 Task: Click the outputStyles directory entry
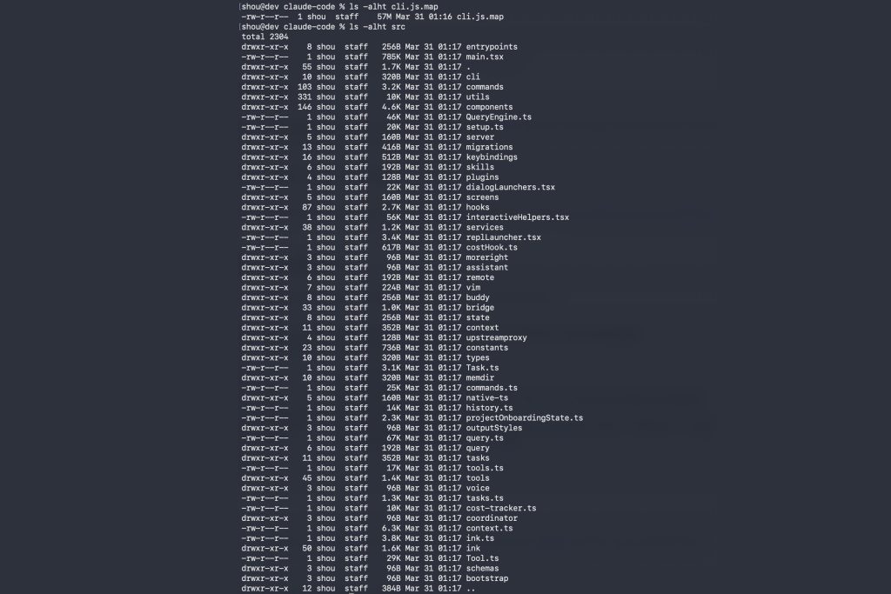(x=494, y=428)
